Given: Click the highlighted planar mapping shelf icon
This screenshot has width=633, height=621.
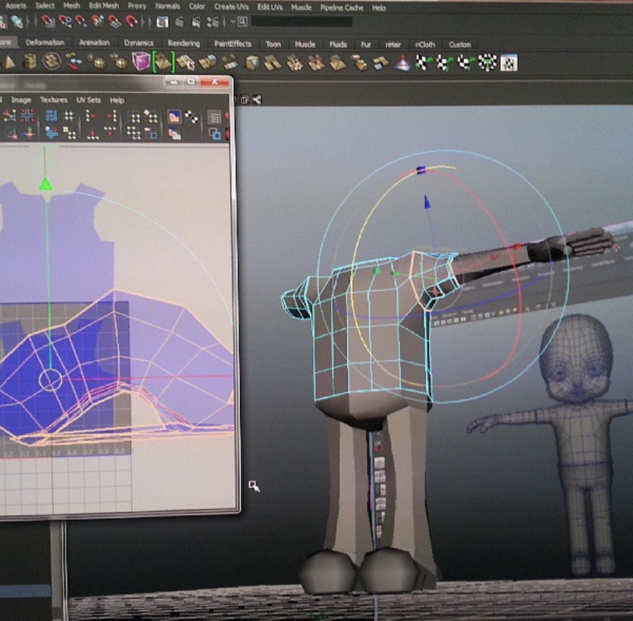Looking at the screenshot, I should coord(163,63).
